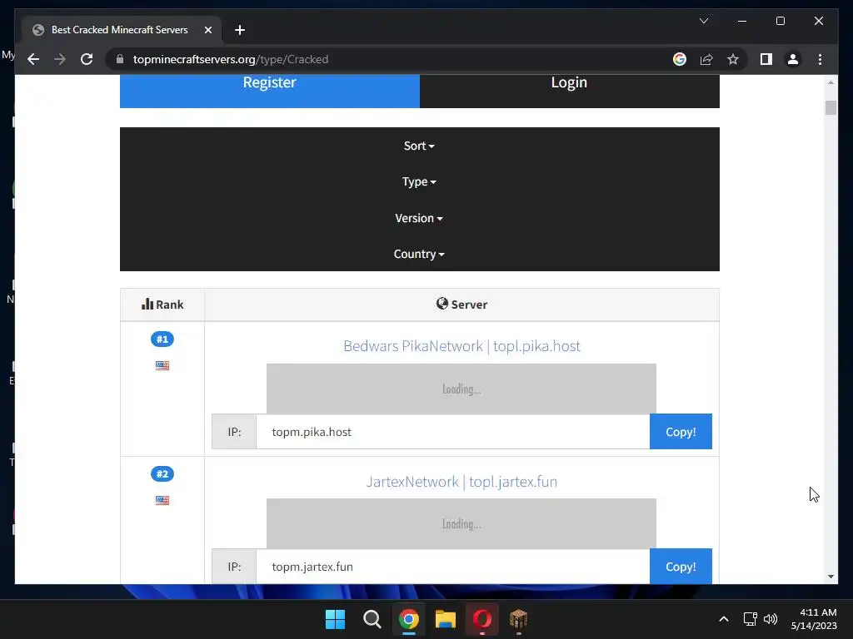Image resolution: width=853 pixels, height=639 pixels.
Task: Expand the Sort dropdown
Action: (419, 146)
